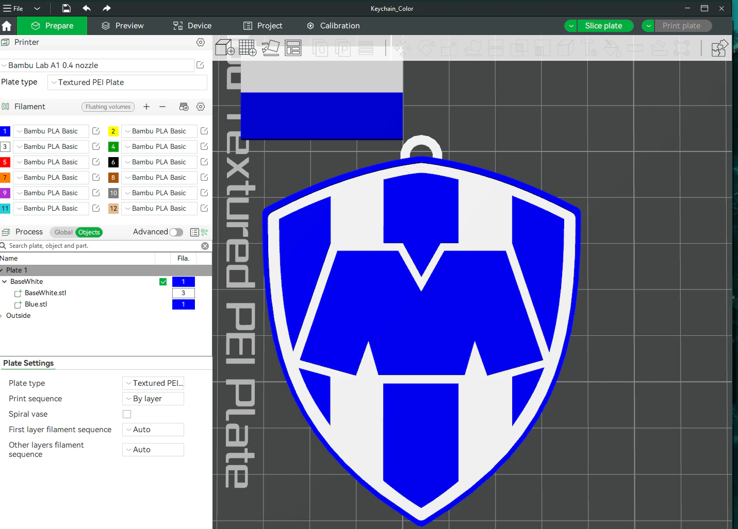Open the Slice plate options arrow
This screenshot has height=529, width=738.
571,26
